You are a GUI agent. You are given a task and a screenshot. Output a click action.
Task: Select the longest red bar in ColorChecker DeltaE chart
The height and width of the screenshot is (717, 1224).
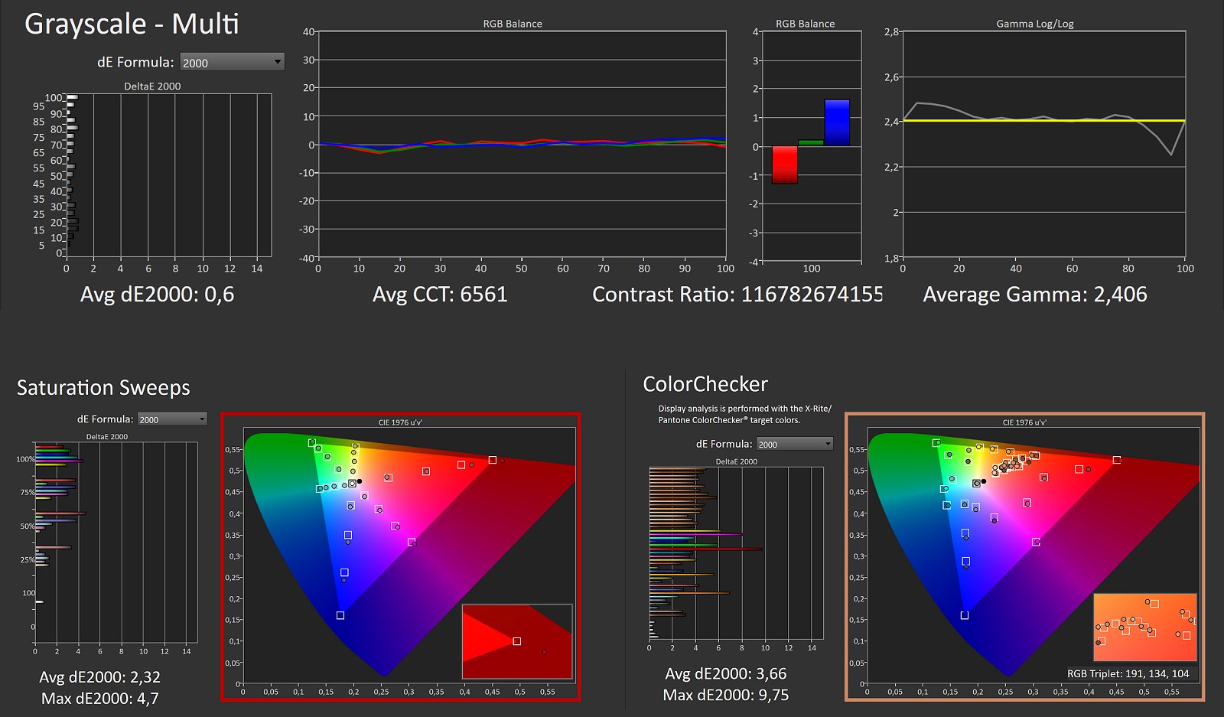coord(705,549)
